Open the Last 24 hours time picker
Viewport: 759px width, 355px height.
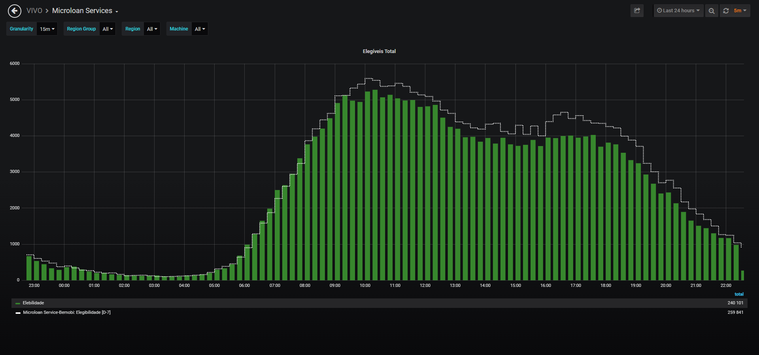pos(678,11)
